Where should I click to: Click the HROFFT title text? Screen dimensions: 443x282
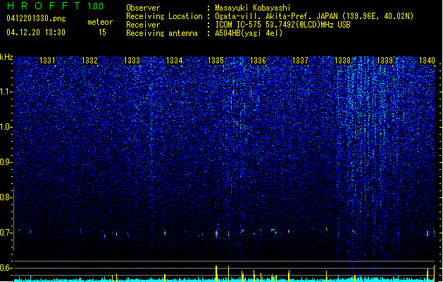click(44, 6)
